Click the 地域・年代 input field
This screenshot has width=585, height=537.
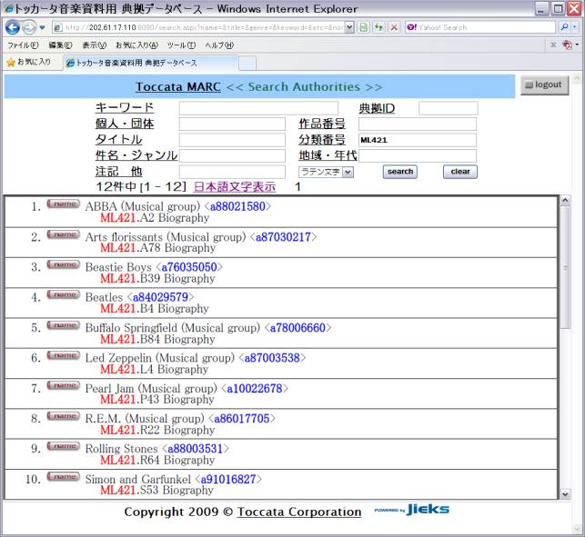[418, 155]
